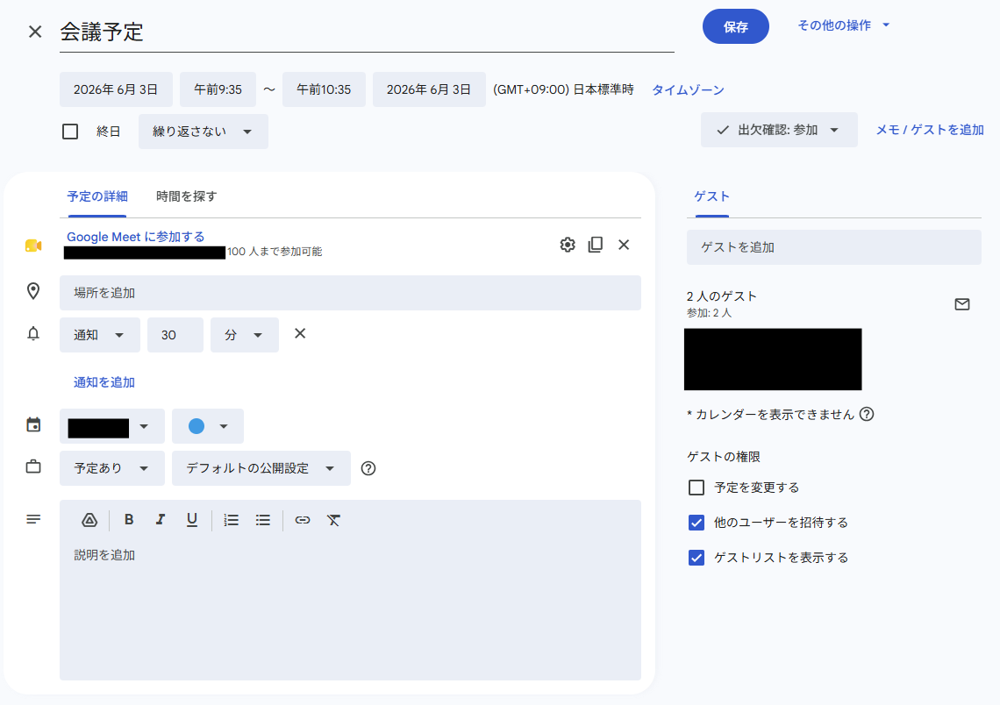The image size is (1000, 705).
Task: Click the ゲストを追加 input field
Action: point(833,246)
